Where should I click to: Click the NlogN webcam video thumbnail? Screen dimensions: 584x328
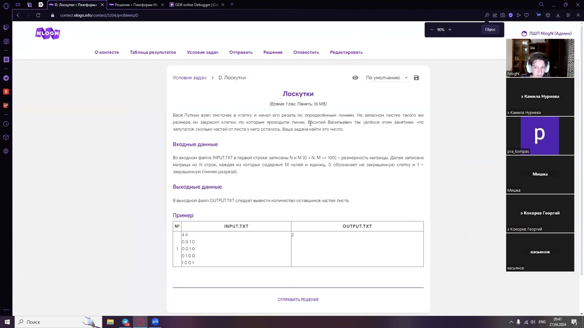540,58
